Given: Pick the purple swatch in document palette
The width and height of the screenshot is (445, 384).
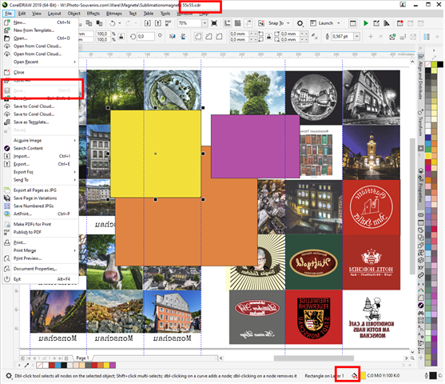Looking at the screenshot, I should [x=113, y=365].
